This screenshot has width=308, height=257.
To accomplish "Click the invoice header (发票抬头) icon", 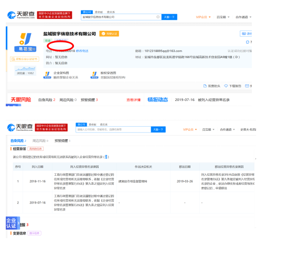I will [205, 86].
